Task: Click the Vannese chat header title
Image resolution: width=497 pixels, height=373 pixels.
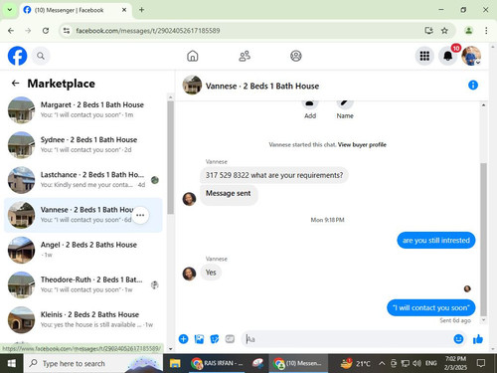Action: pos(262,86)
